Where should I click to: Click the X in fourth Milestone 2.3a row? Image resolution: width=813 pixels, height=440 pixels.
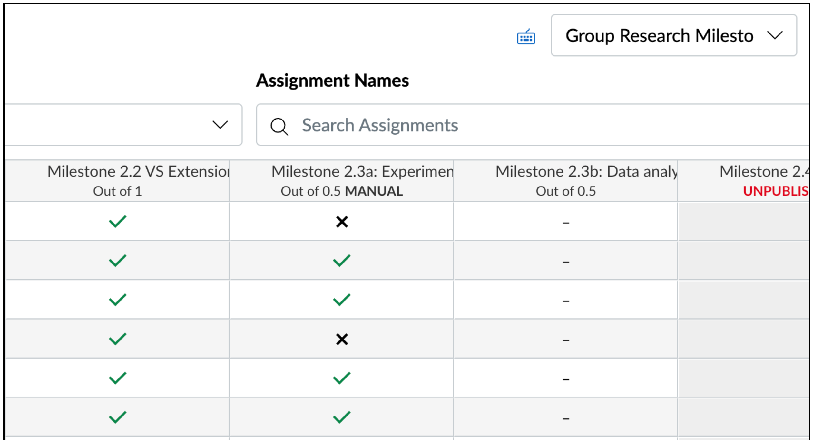click(x=341, y=339)
